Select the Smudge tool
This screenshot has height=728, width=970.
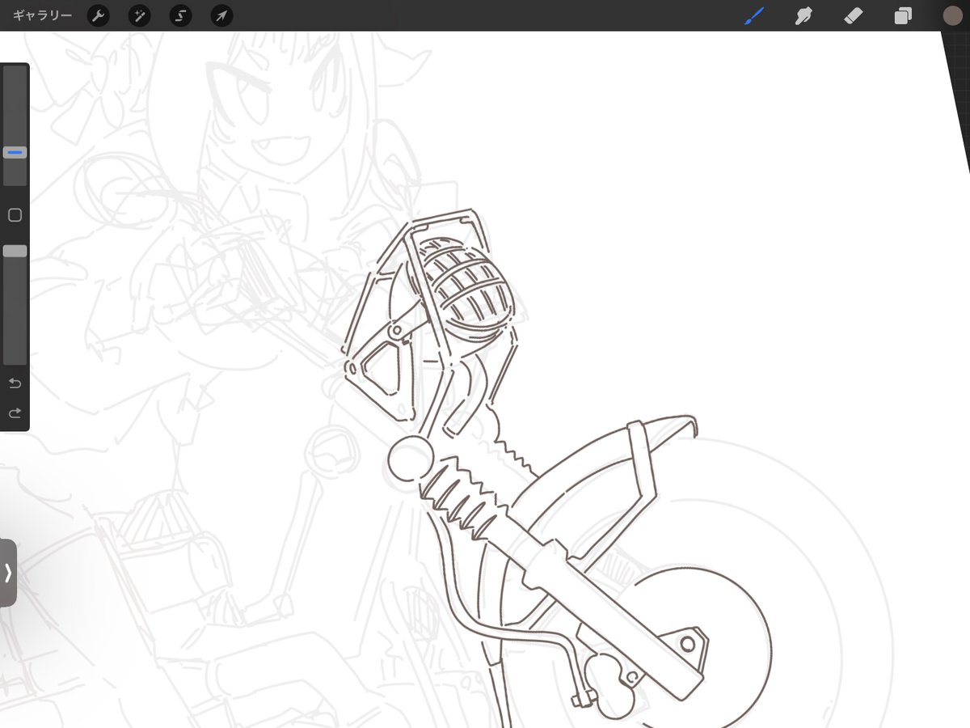[x=803, y=15]
